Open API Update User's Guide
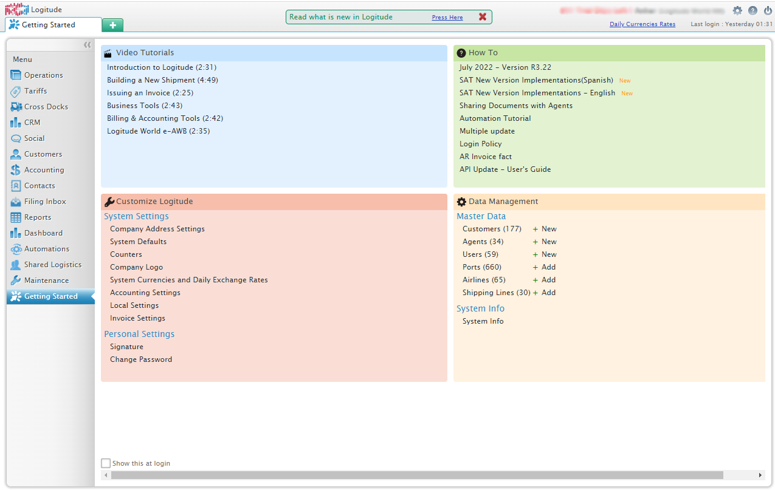The width and height of the screenshot is (775, 490). pyautogui.click(x=505, y=169)
